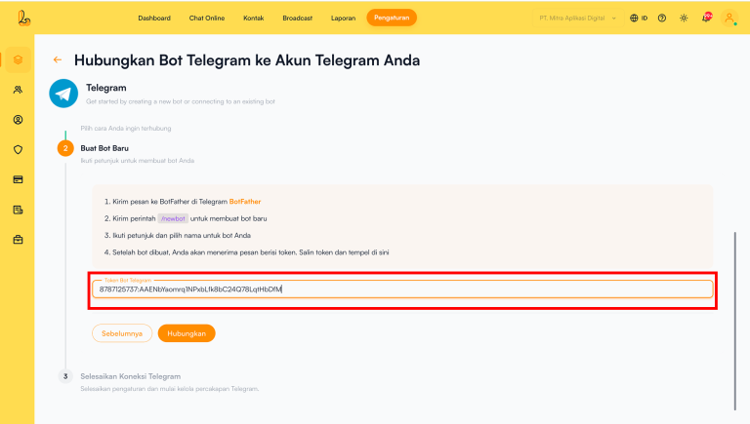The width and height of the screenshot is (750, 424).
Task: Open the ID language selector
Action: [639, 18]
